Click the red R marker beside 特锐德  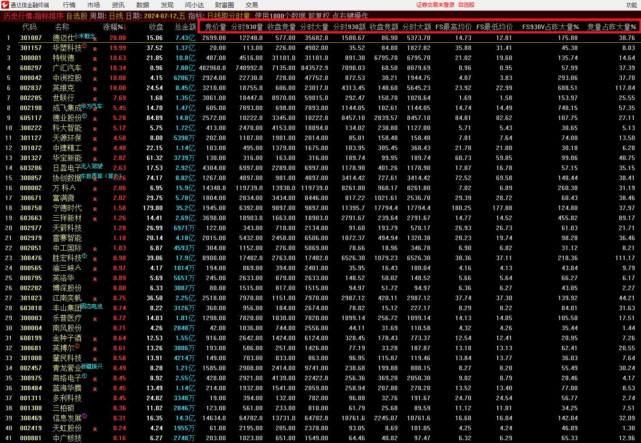click(x=95, y=59)
